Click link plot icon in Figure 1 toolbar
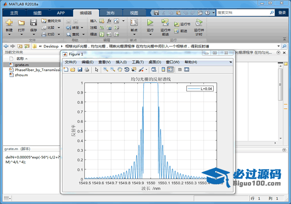Screen dimensions: 291x204 coord(154,69)
